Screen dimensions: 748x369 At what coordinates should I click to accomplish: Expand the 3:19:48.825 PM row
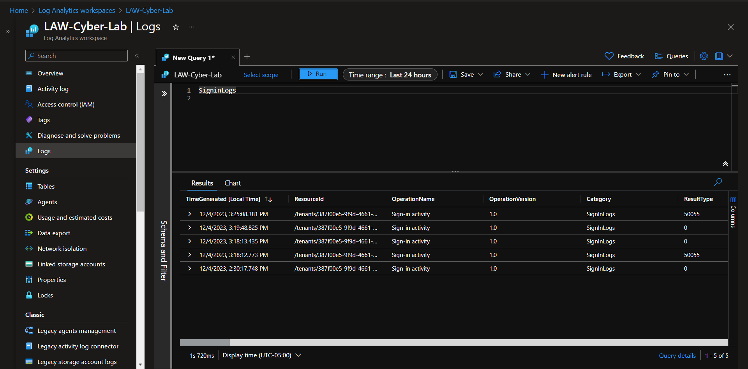click(190, 227)
